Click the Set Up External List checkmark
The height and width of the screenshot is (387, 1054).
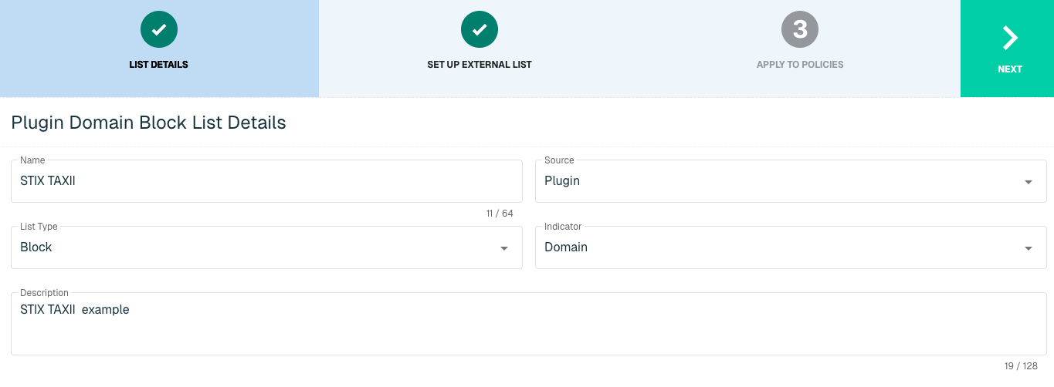480,29
